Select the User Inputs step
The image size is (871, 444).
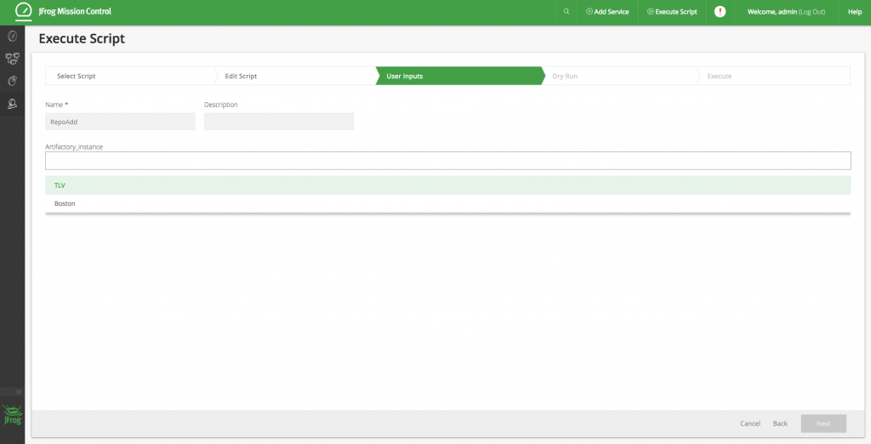(458, 77)
